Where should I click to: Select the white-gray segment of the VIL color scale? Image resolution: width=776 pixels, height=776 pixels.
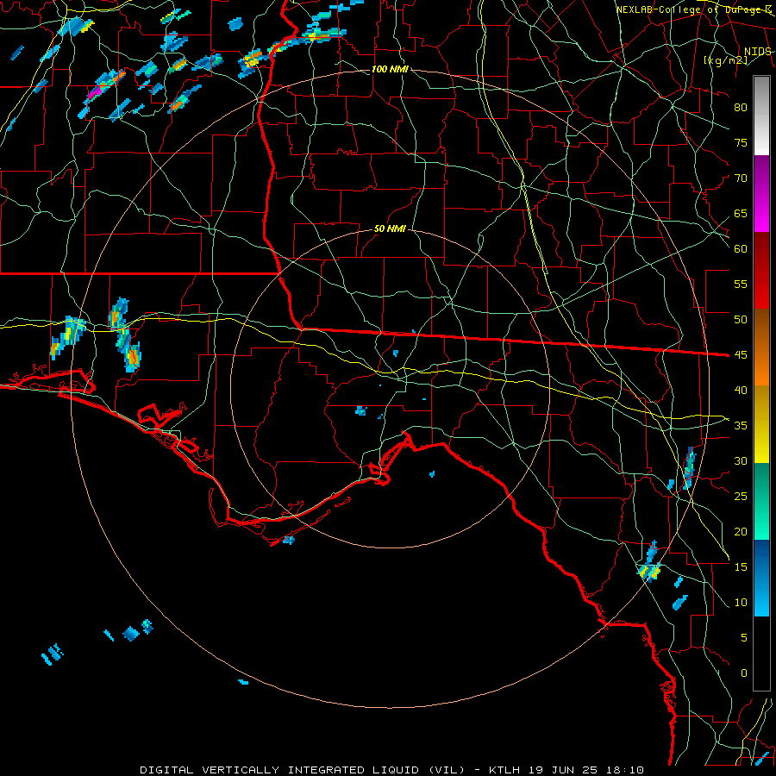761,116
